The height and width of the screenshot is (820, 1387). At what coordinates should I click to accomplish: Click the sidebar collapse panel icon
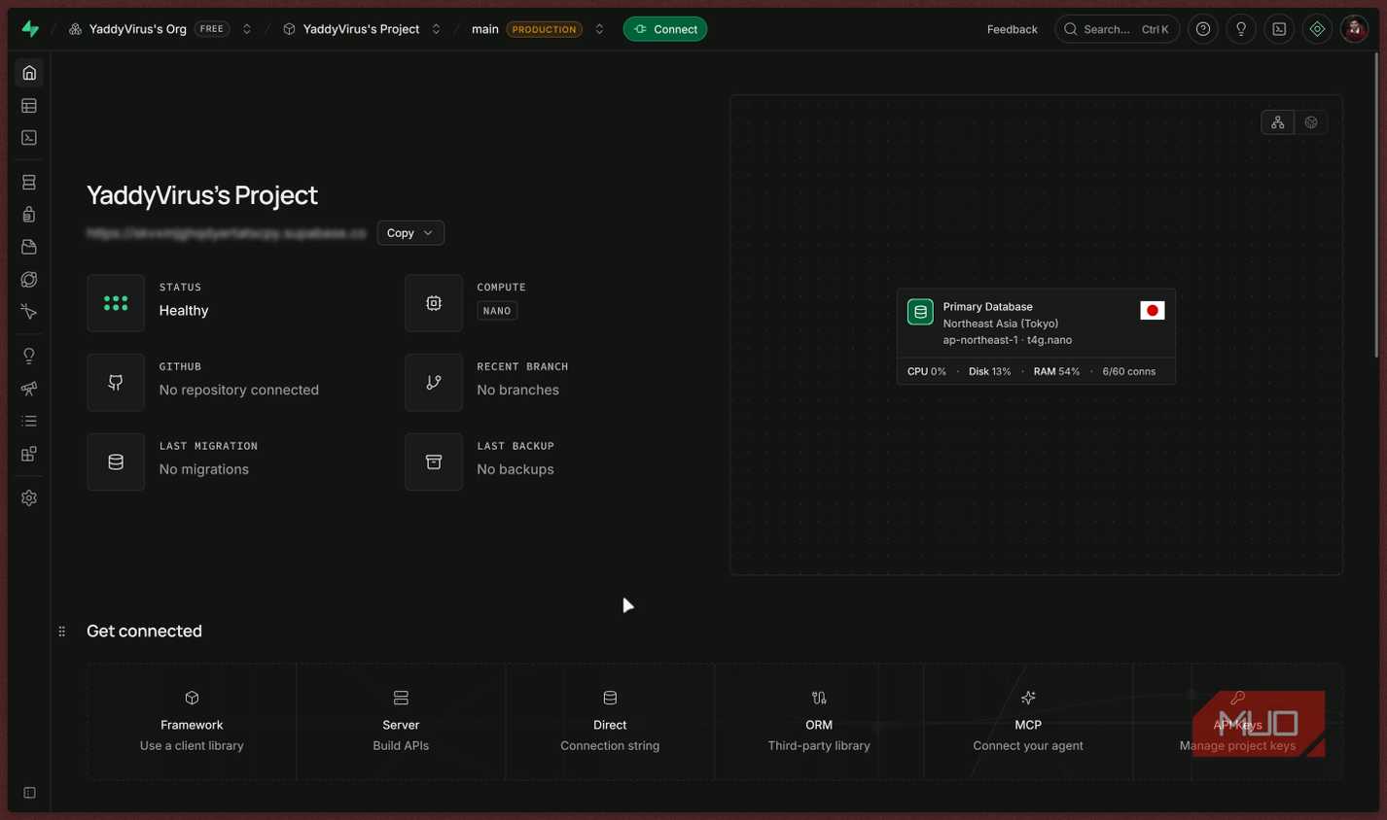(29, 793)
